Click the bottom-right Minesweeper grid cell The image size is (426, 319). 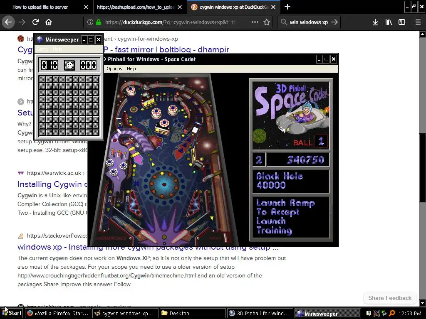[x=96, y=133]
